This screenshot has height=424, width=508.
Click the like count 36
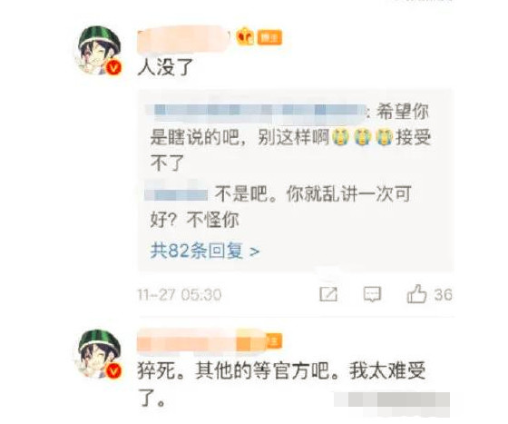pyautogui.click(x=443, y=295)
